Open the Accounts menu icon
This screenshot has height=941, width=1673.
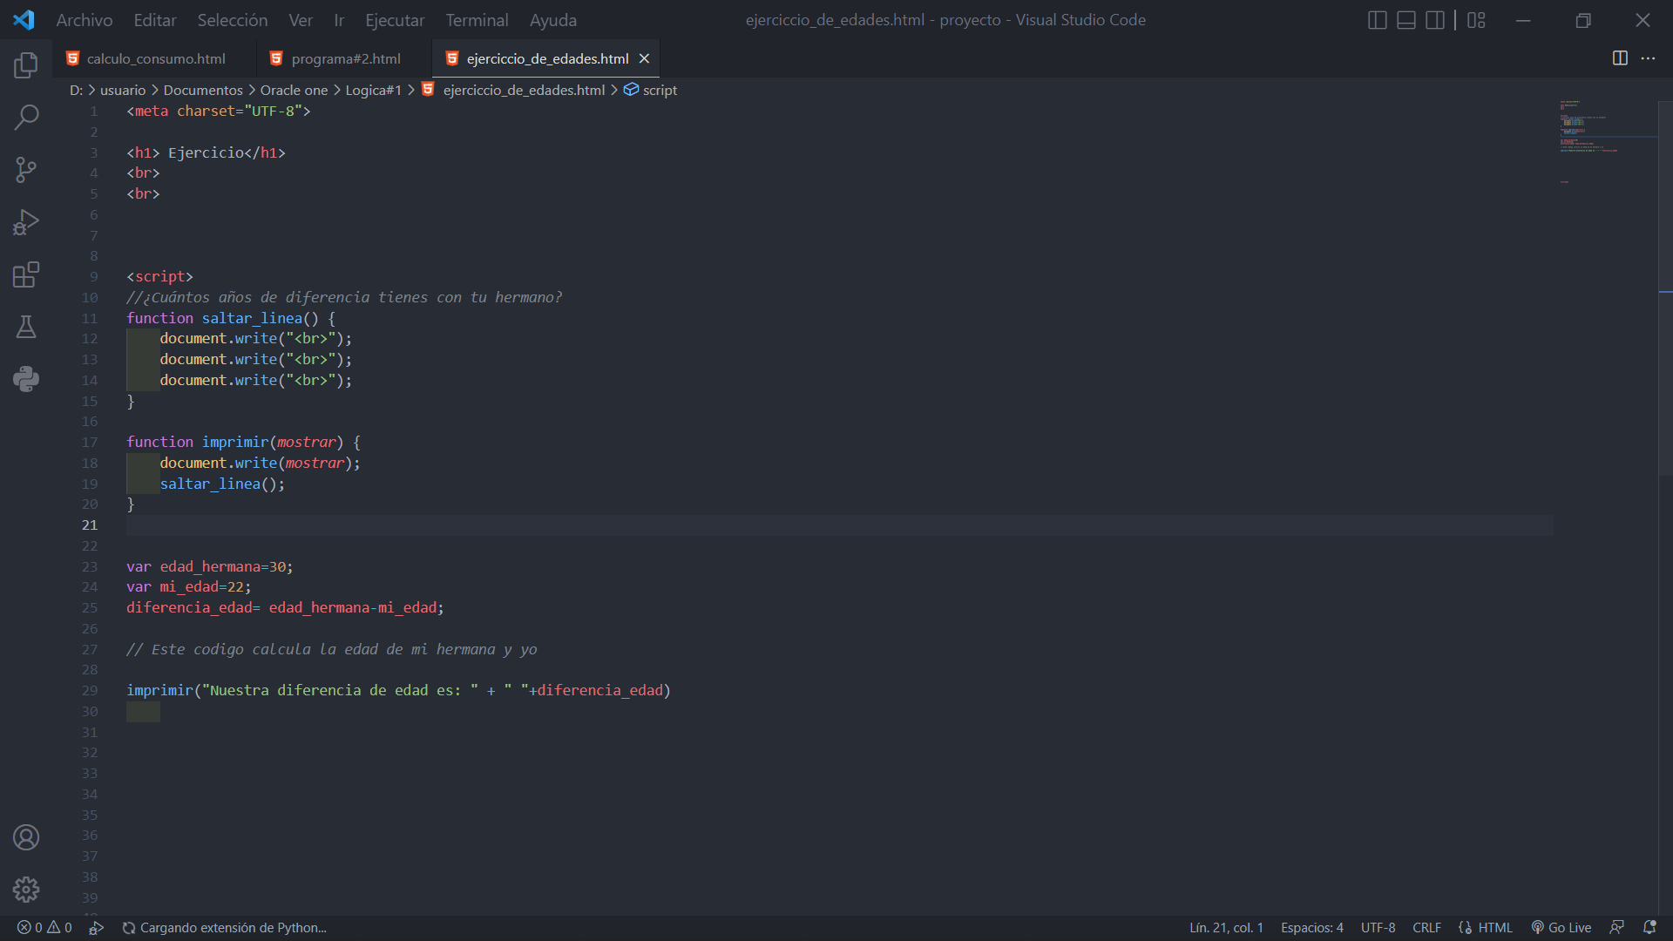pos(26,837)
